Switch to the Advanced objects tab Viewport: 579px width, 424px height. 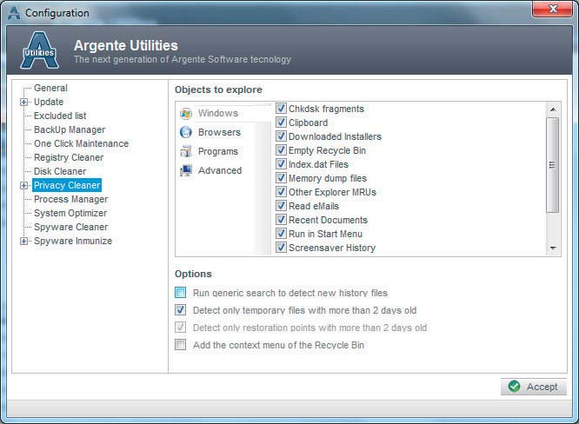[x=225, y=170]
